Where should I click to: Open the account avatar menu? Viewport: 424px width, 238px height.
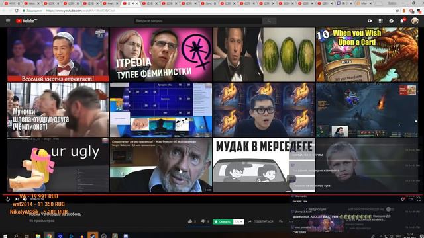(x=415, y=21)
